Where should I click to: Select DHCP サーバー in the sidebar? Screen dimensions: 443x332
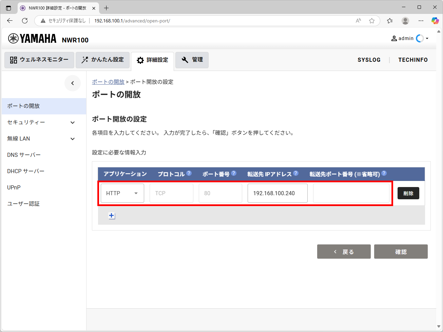(x=26, y=171)
